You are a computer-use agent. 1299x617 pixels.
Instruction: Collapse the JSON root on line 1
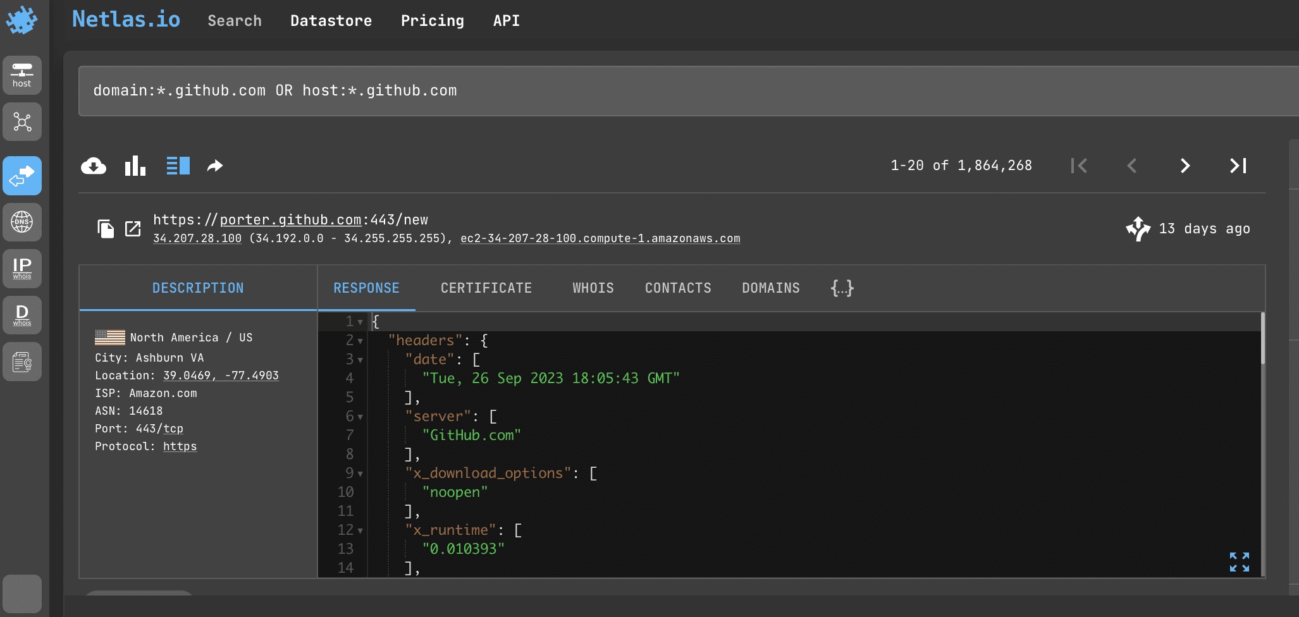click(360, 322)
